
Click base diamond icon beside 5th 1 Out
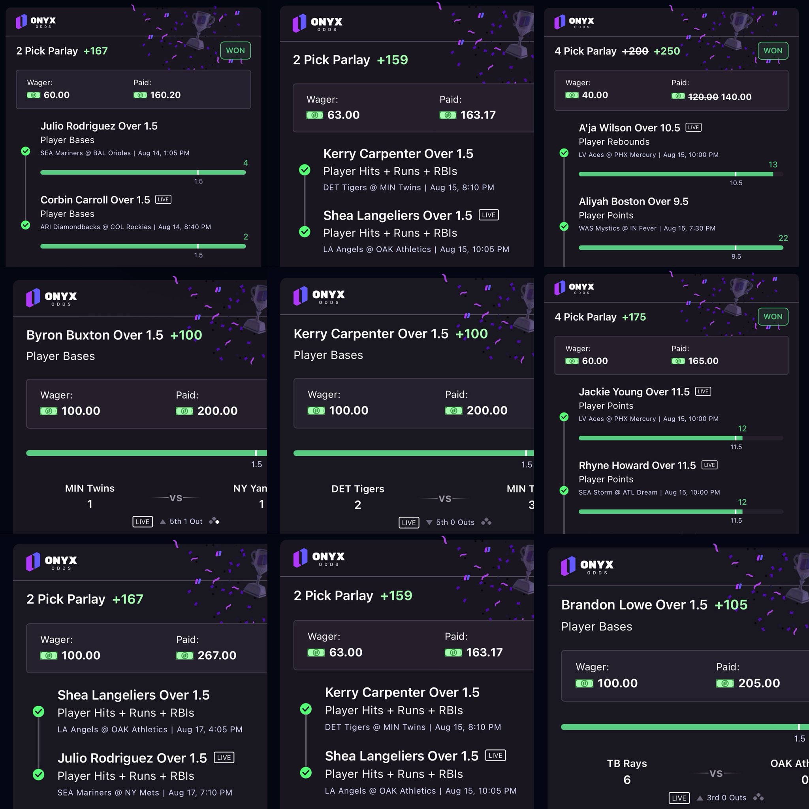(214, 521)
